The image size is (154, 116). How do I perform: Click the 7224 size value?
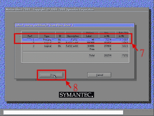pos(108,40)
